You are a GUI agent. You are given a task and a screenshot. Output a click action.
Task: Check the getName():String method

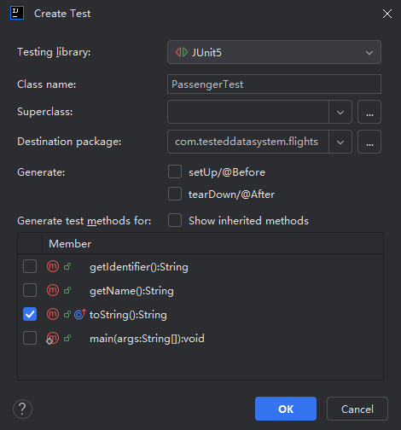click(x=30, y=290)
